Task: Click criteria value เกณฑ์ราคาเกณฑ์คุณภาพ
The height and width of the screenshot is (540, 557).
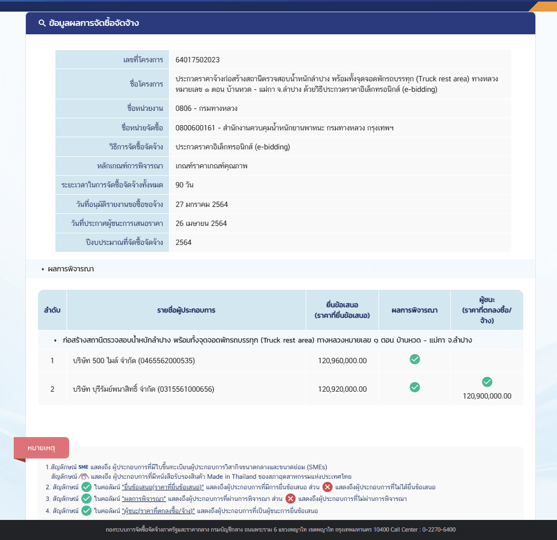Action: [x=211, y=166]
